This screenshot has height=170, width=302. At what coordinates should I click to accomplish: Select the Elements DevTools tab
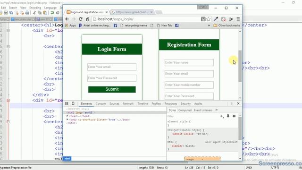(86, 104)
